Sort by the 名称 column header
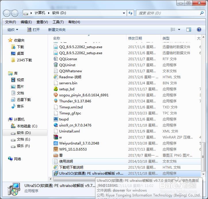This screenshot has width=208, height=199. pos(57,38)
